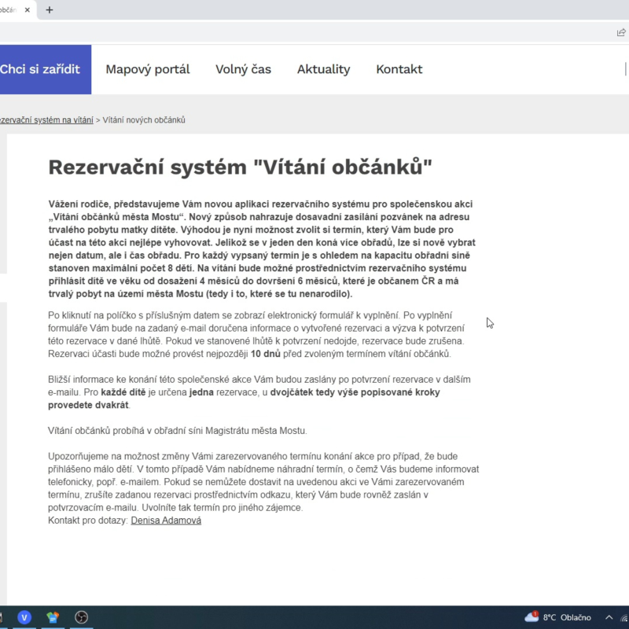Select the Vítání občánků browser tab
This screenshot has height=629, width=629.
pyautogui.click(x=12, y=10)
